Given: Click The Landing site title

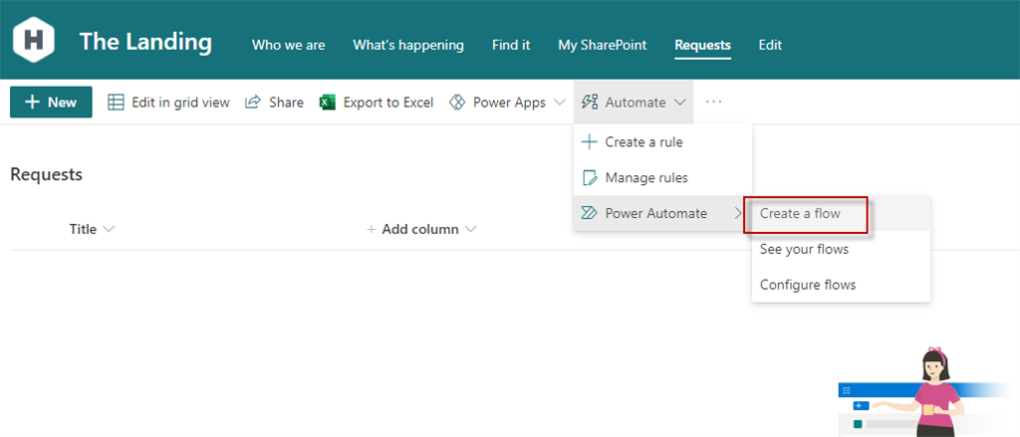Looking at the screenshot, I should pyautogui.click(x=145, y=42).
